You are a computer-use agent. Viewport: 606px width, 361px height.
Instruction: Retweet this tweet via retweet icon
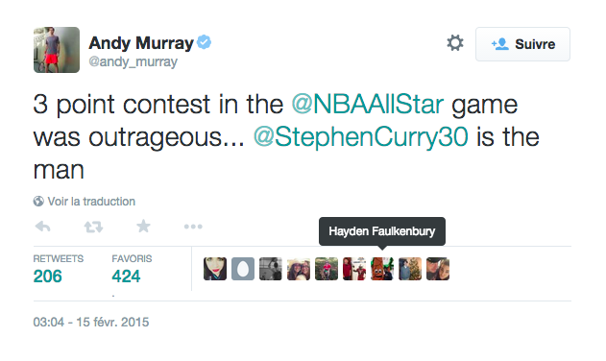[x=93, y=227]
